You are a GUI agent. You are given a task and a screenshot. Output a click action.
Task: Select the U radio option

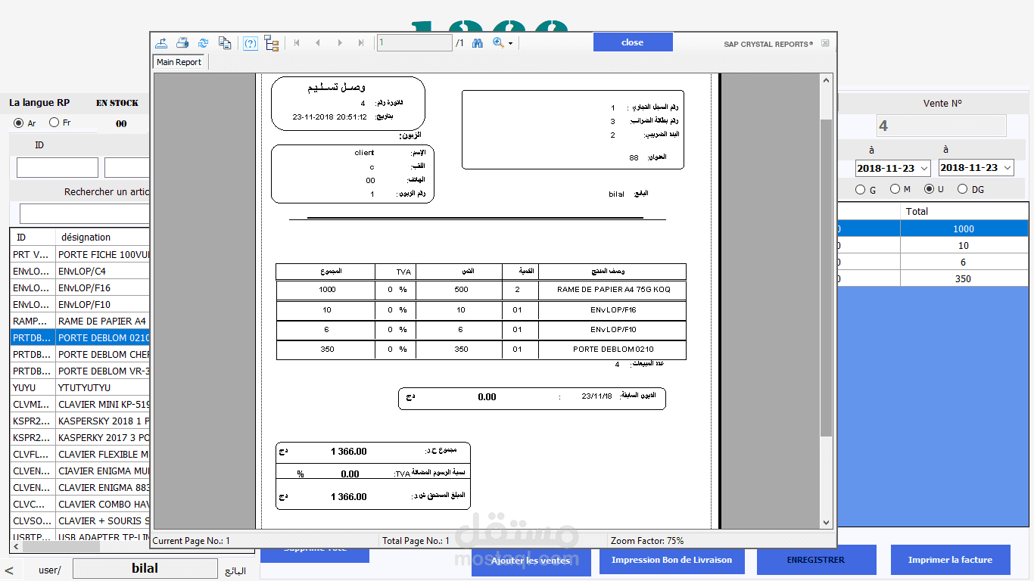click(929, 189)
